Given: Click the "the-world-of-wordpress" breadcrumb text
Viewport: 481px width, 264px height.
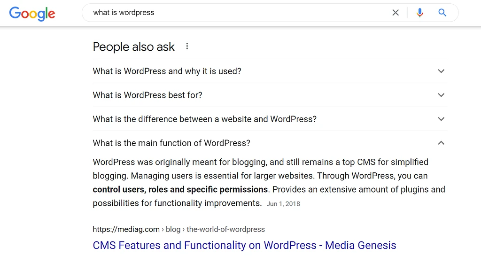Looking at the screenshot, I should (225, 229).
